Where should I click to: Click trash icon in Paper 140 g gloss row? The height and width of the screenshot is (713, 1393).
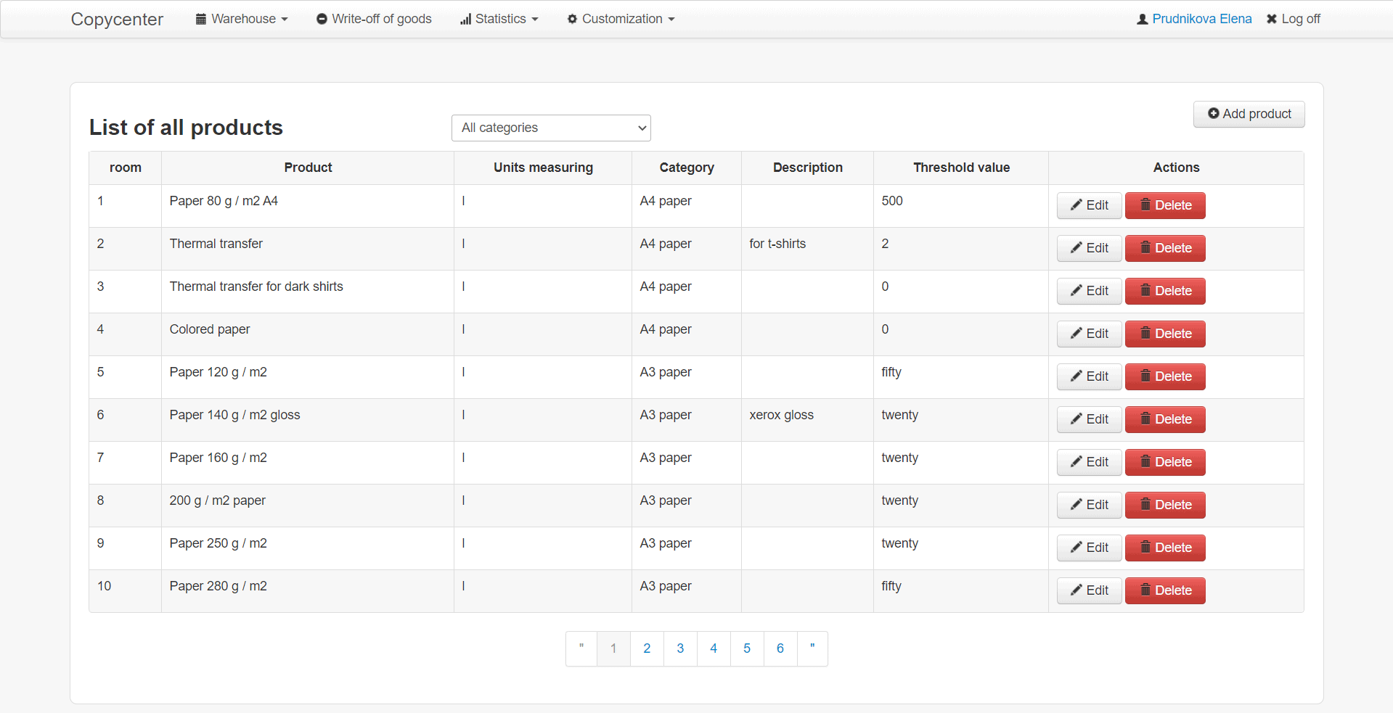click(x=1145, y=419)
